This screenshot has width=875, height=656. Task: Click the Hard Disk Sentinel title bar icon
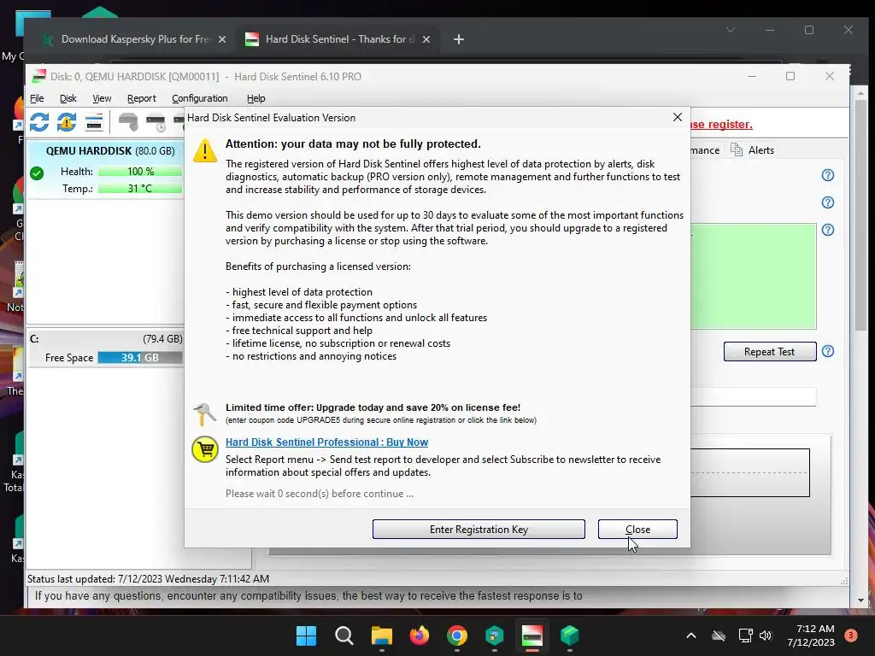point(38,76)
